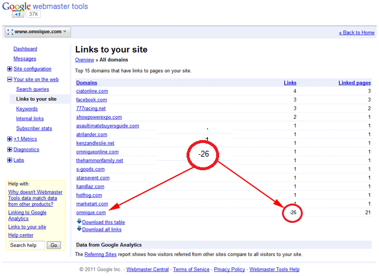Open Subscriber stats page
The height and width of the screenshot is (276, 379).
click(x=34, y=129)
